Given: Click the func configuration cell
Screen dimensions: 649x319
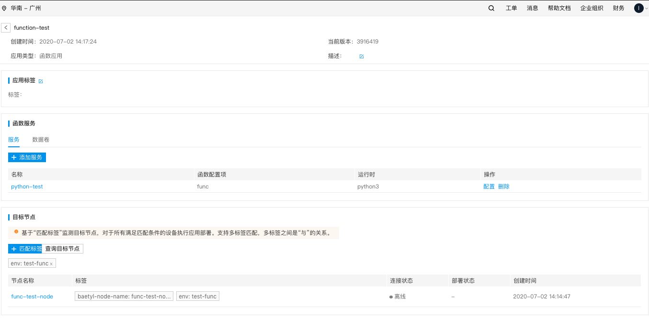Looking at the screenshot, I should [203, 187].
